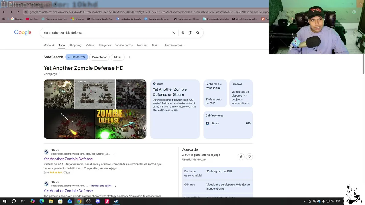Select SafeSearch Desenfocar option
365x205 pixels.
[99, 57]
